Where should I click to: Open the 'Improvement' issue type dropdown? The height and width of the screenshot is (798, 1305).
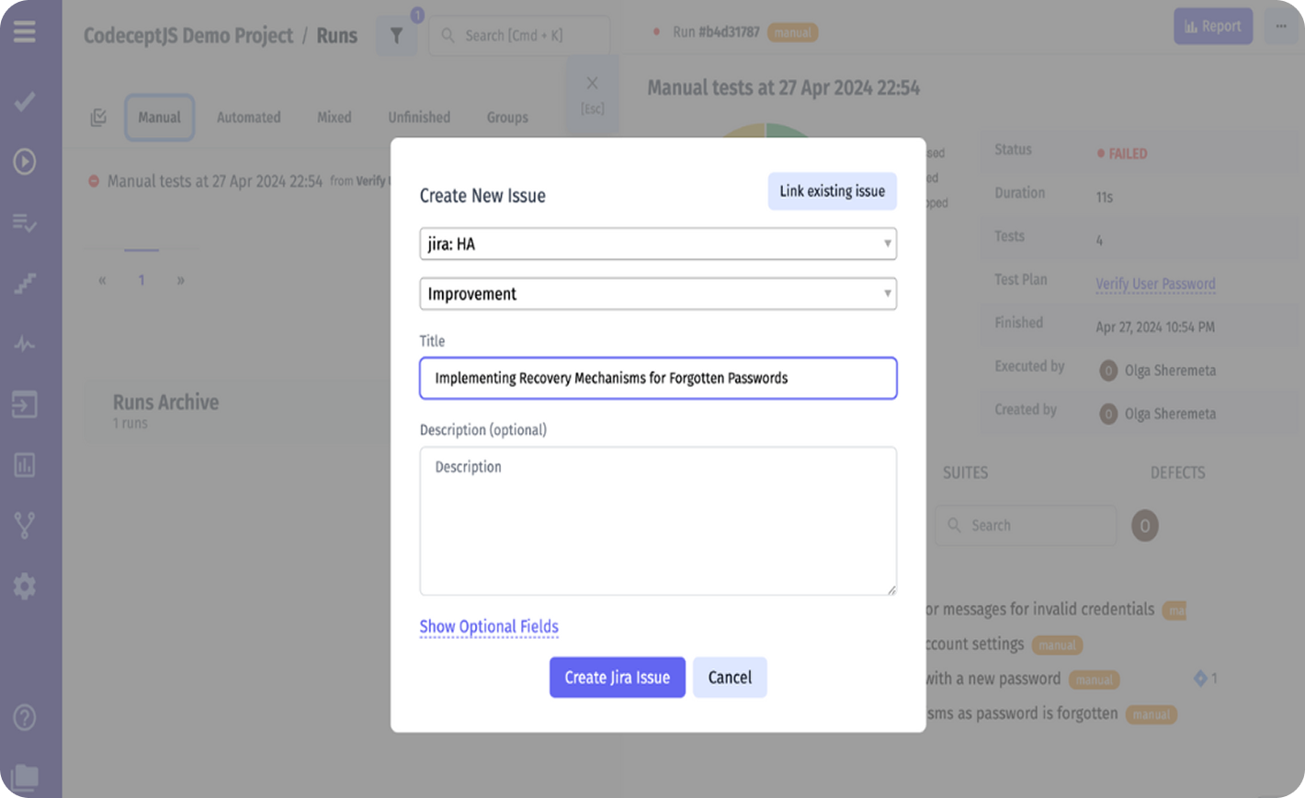658,294
